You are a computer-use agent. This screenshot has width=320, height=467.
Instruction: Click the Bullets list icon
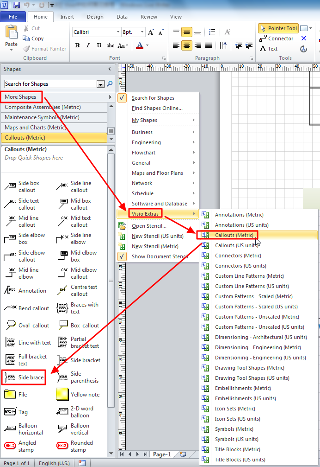(x=212, y=32)
